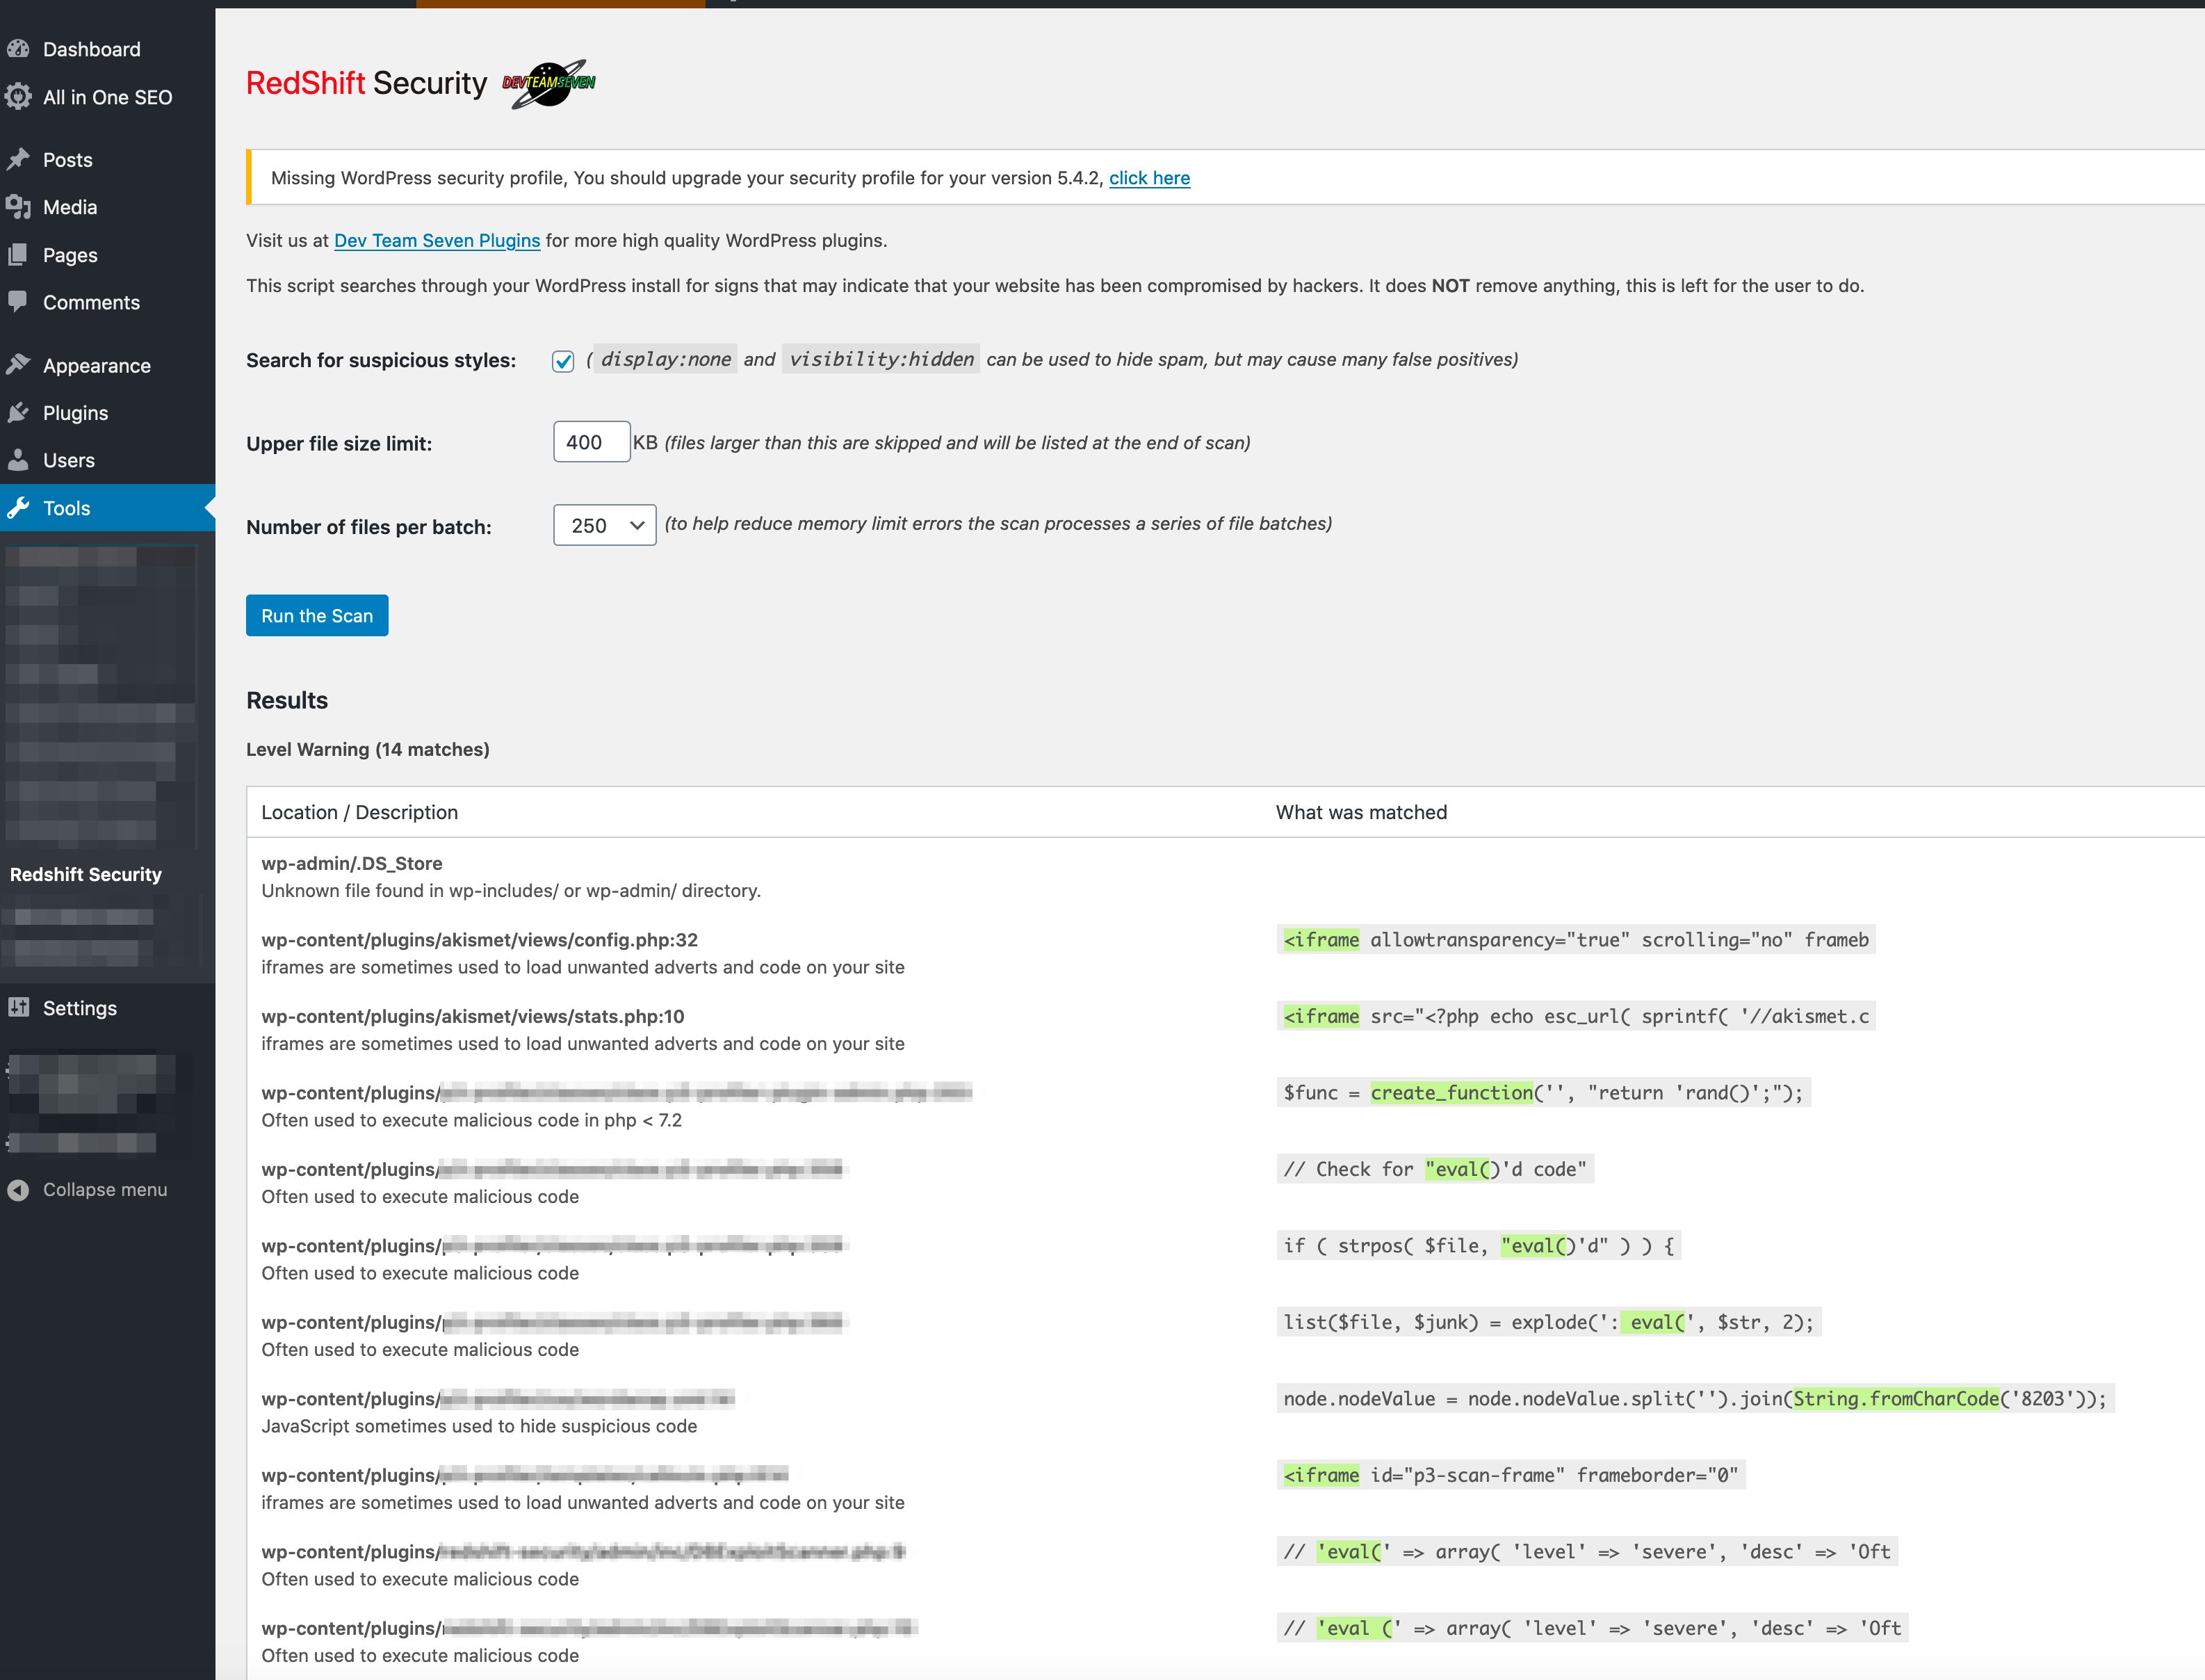Click the Dashboard gauge icon
The height and width of the screenshot is (1680, 2205).
coord(19,49)
